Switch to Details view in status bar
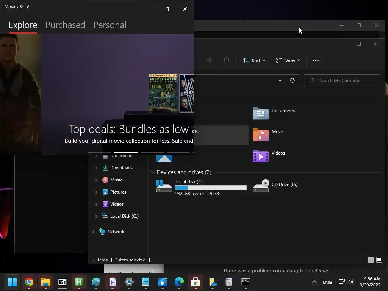The width and height of the screenshot is (388, 291). click(371, 259)
